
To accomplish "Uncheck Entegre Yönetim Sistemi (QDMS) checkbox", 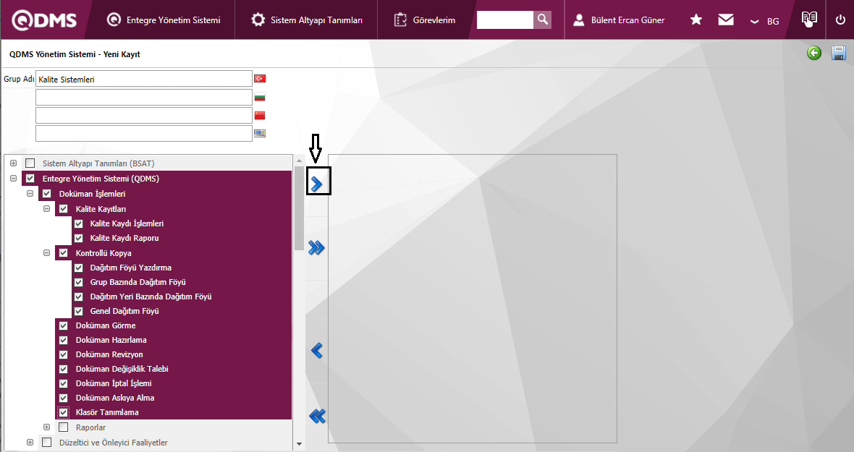I will click(x=30, y=179).
